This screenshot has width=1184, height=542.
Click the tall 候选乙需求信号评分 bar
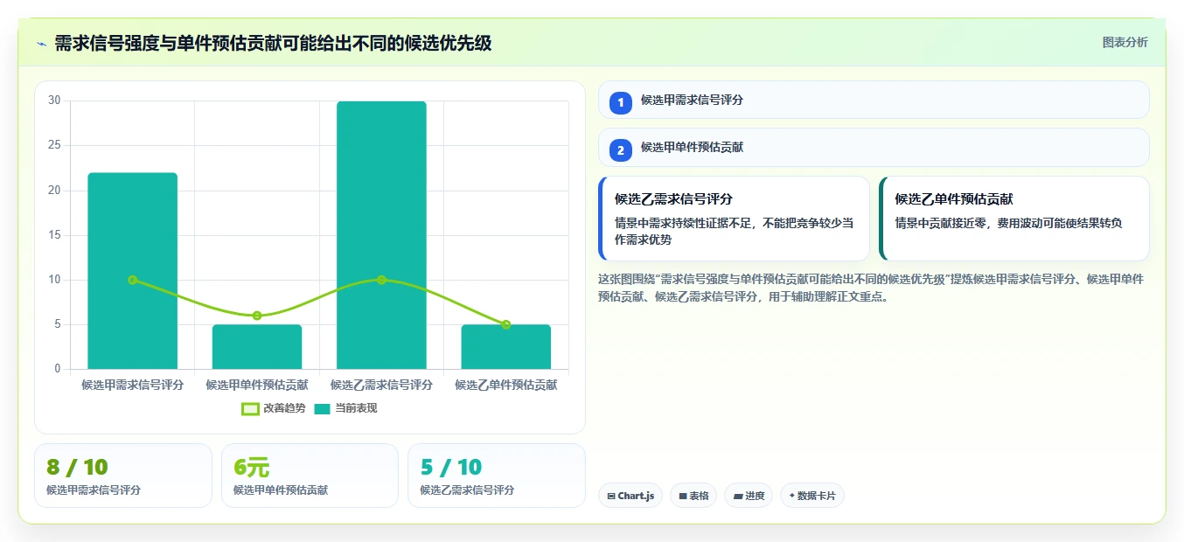pyautogui.click(x=381, y=235)
